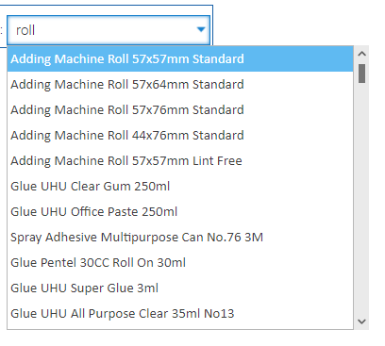Select Adding Machine Roll 57x57mm Lint Free
The height and width of the screenshot is (346, 385).
180,160
